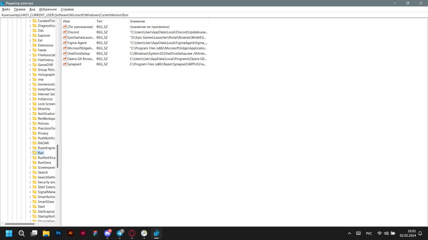Select the Run folder icon

(34, 153)
